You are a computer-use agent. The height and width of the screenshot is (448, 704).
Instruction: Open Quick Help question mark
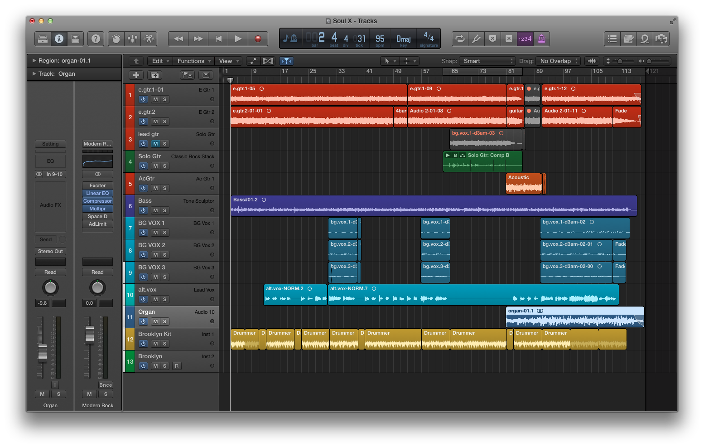[x=96, y=39]
